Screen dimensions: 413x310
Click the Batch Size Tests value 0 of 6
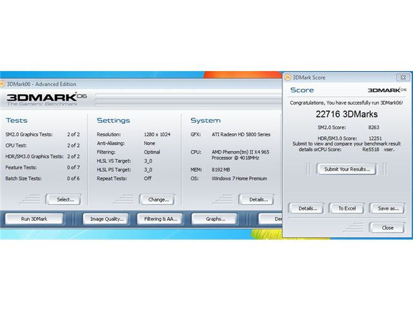coord(73,178)
